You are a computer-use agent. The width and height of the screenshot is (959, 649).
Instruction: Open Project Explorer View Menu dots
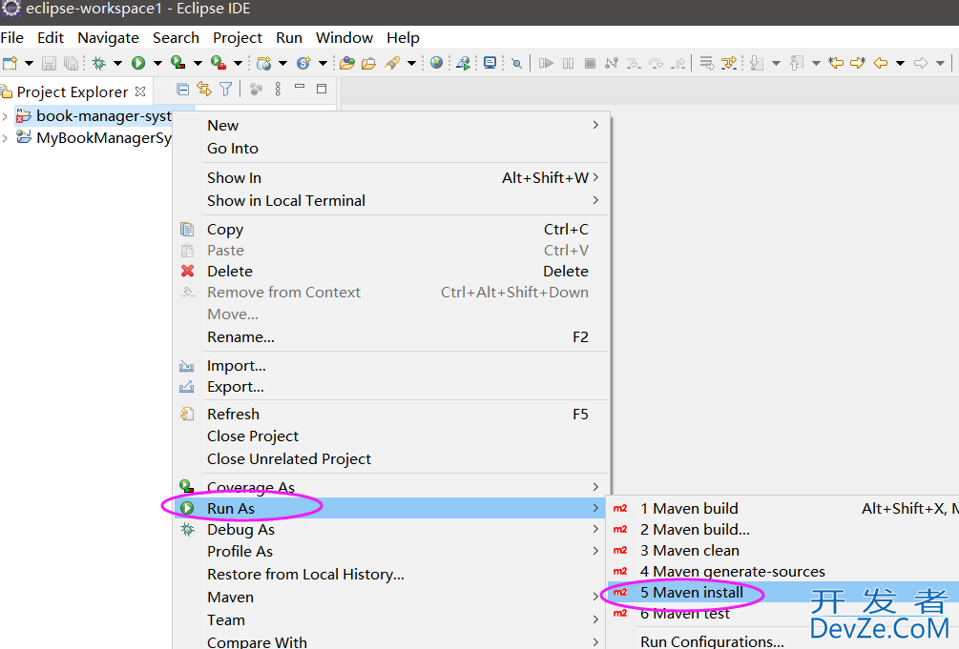[278, 90]
